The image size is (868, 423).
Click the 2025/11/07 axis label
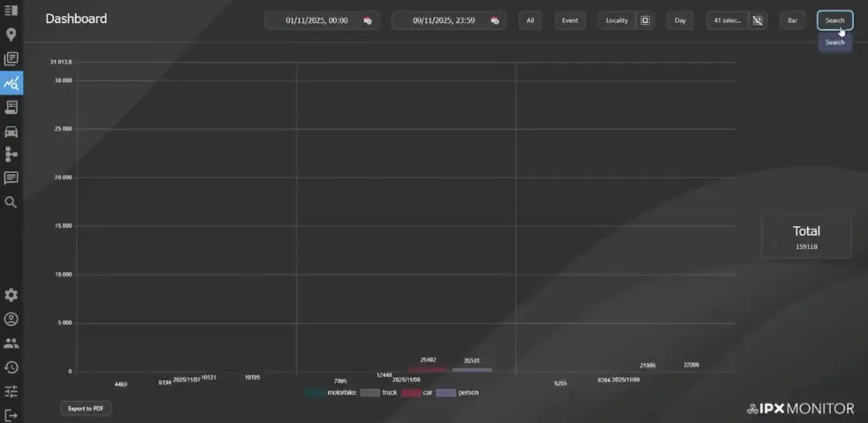[187, 380]
